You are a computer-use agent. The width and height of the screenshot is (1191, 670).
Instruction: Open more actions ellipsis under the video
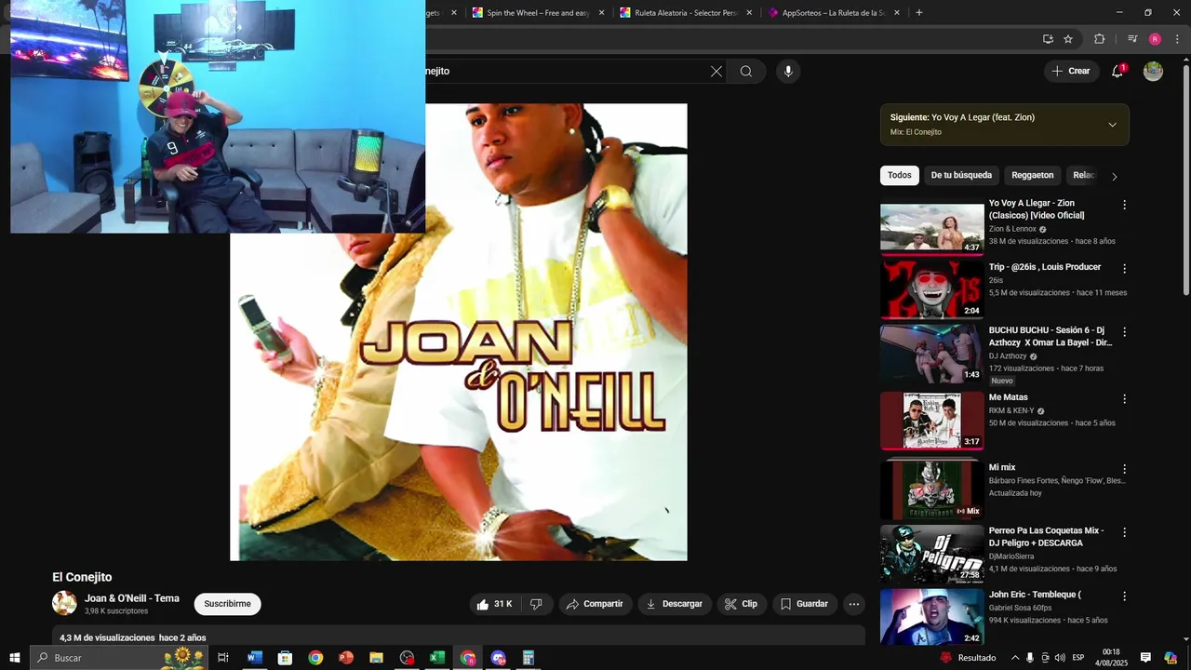pyautogui.click(x=854, y=604)
